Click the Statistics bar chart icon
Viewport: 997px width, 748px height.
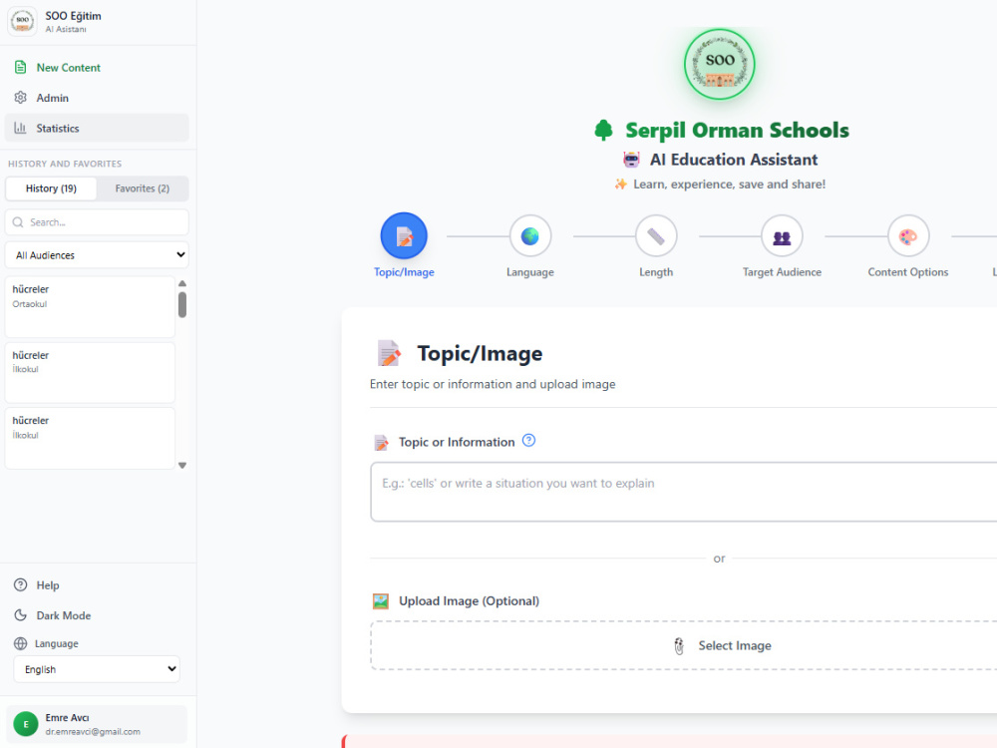20,128
